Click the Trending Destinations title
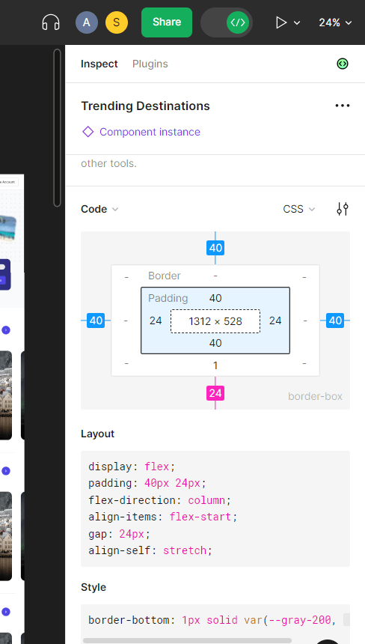365x644 pixels. pyautogui.click(x=145, y=106)
